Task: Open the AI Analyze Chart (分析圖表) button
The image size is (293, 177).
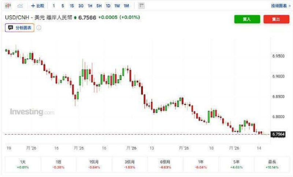Action: tap(20, 27)
